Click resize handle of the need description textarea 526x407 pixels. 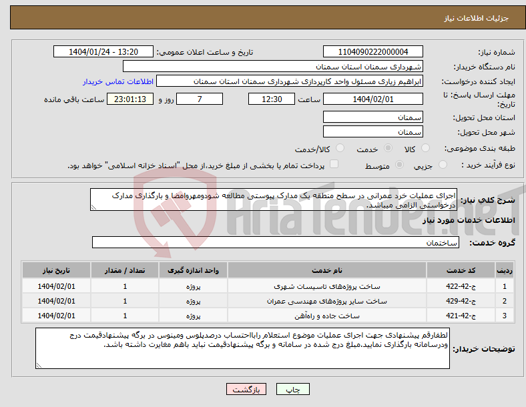[x=93, y=208]
